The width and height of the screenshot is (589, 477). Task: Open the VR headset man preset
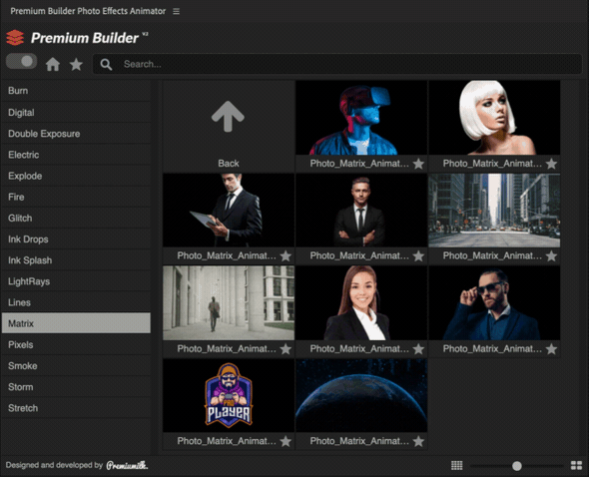click(x=361, y=118)
